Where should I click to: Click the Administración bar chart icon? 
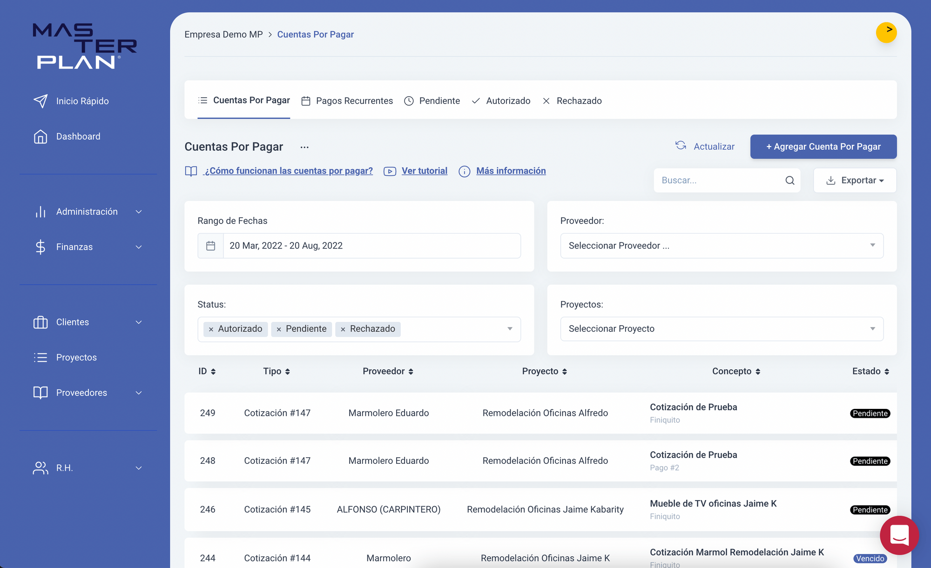[40, 212]
